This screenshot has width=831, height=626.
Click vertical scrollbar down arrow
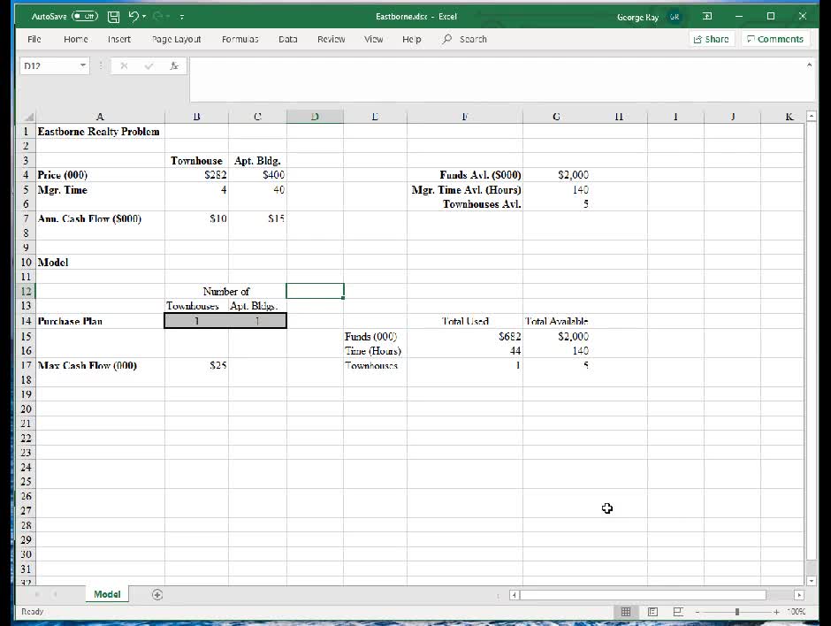(811, 581)
